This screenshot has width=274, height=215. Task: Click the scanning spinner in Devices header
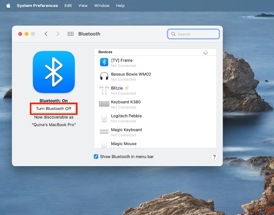click(205, 52)
